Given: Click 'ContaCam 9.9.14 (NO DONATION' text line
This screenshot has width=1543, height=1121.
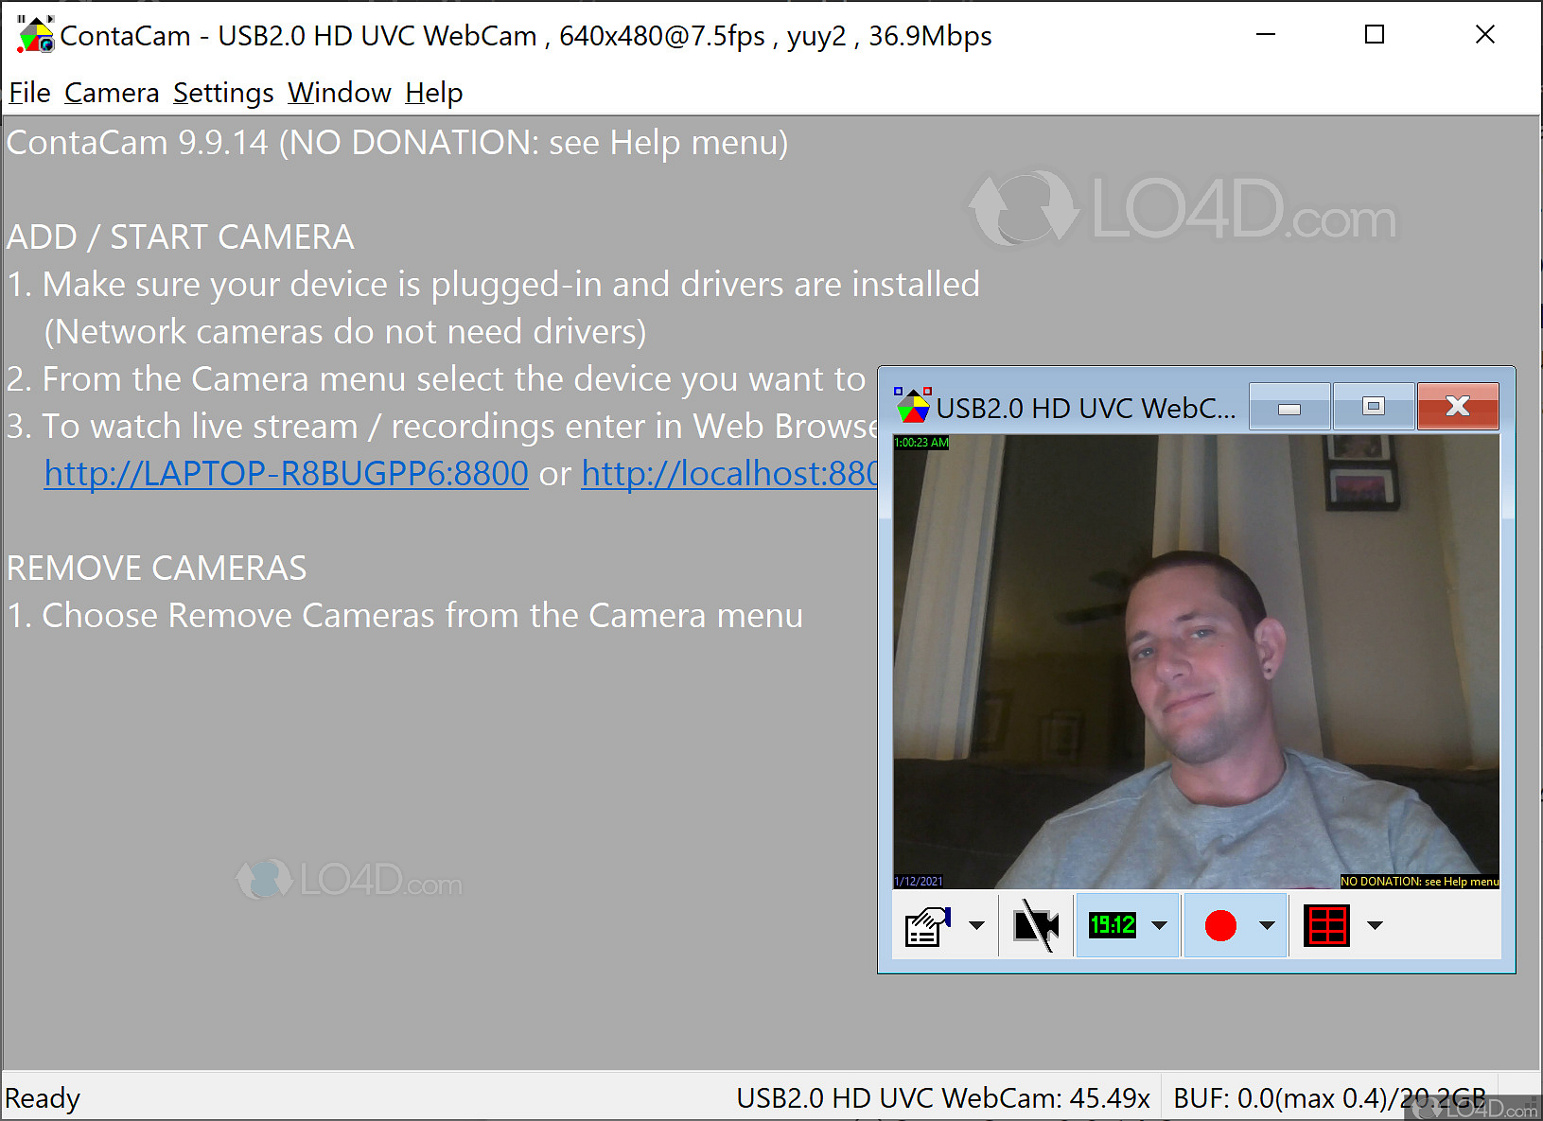Looking at the screenshot, I should [x=397, y=142].
